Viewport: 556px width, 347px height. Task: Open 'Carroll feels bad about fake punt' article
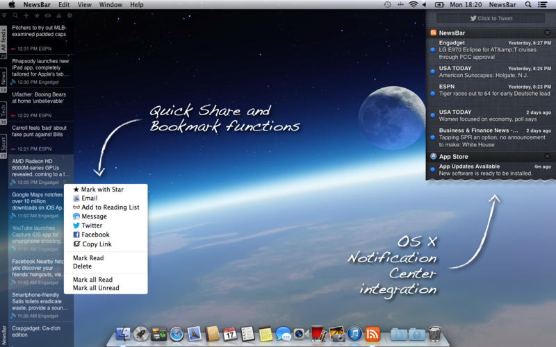point(41,137)
